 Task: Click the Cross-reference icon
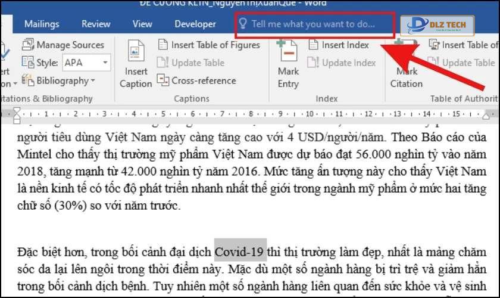coord(162,80)
